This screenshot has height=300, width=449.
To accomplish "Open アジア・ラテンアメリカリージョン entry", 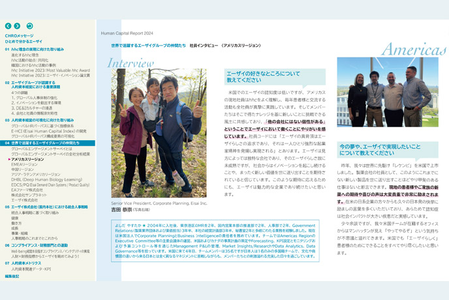I will pyautogui.click(x=36, y=174).
